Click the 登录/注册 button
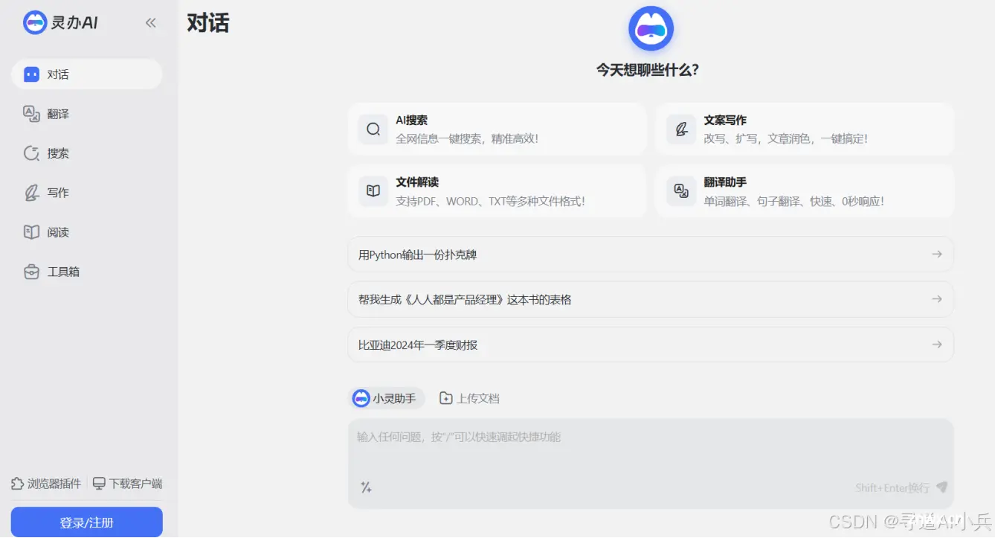The image size is (995, 538). 87,522
